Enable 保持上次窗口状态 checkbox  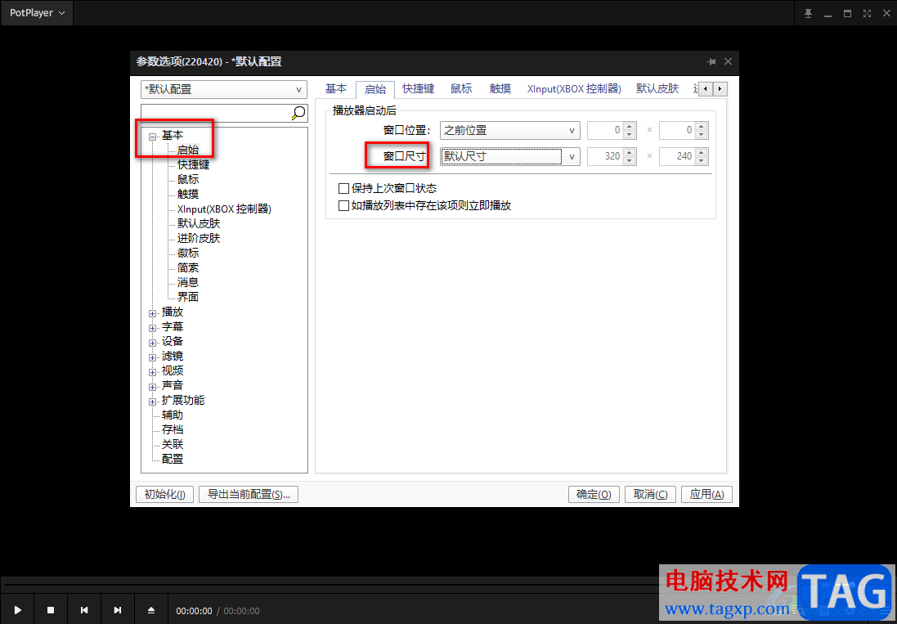(x=343, y=189)
